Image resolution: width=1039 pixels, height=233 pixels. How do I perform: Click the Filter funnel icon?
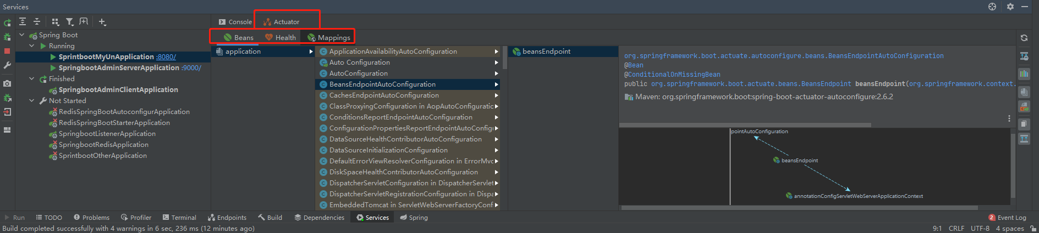(70, 22)
